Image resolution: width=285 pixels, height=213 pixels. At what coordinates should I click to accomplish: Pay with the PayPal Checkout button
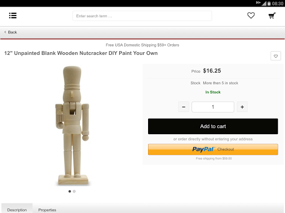(x=213, y=149)
